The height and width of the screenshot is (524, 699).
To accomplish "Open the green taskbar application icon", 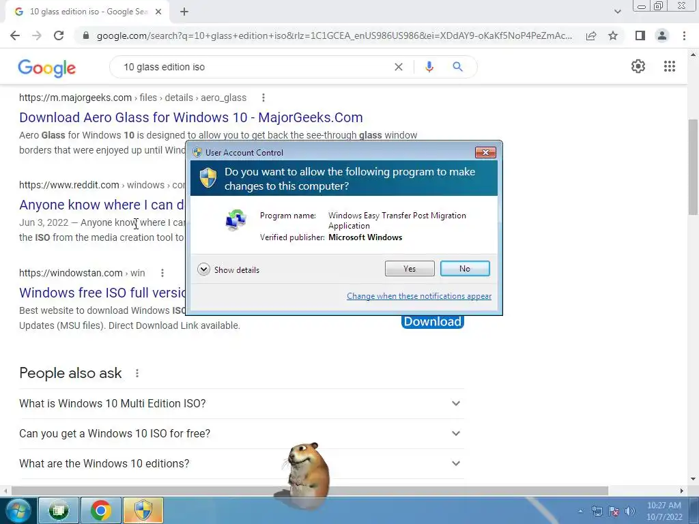I will tap(59, 510).
